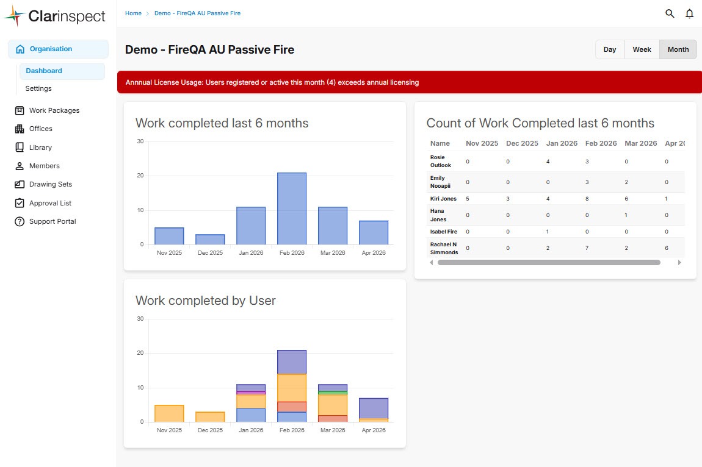Switch chart view to Day

pos(610,49)
